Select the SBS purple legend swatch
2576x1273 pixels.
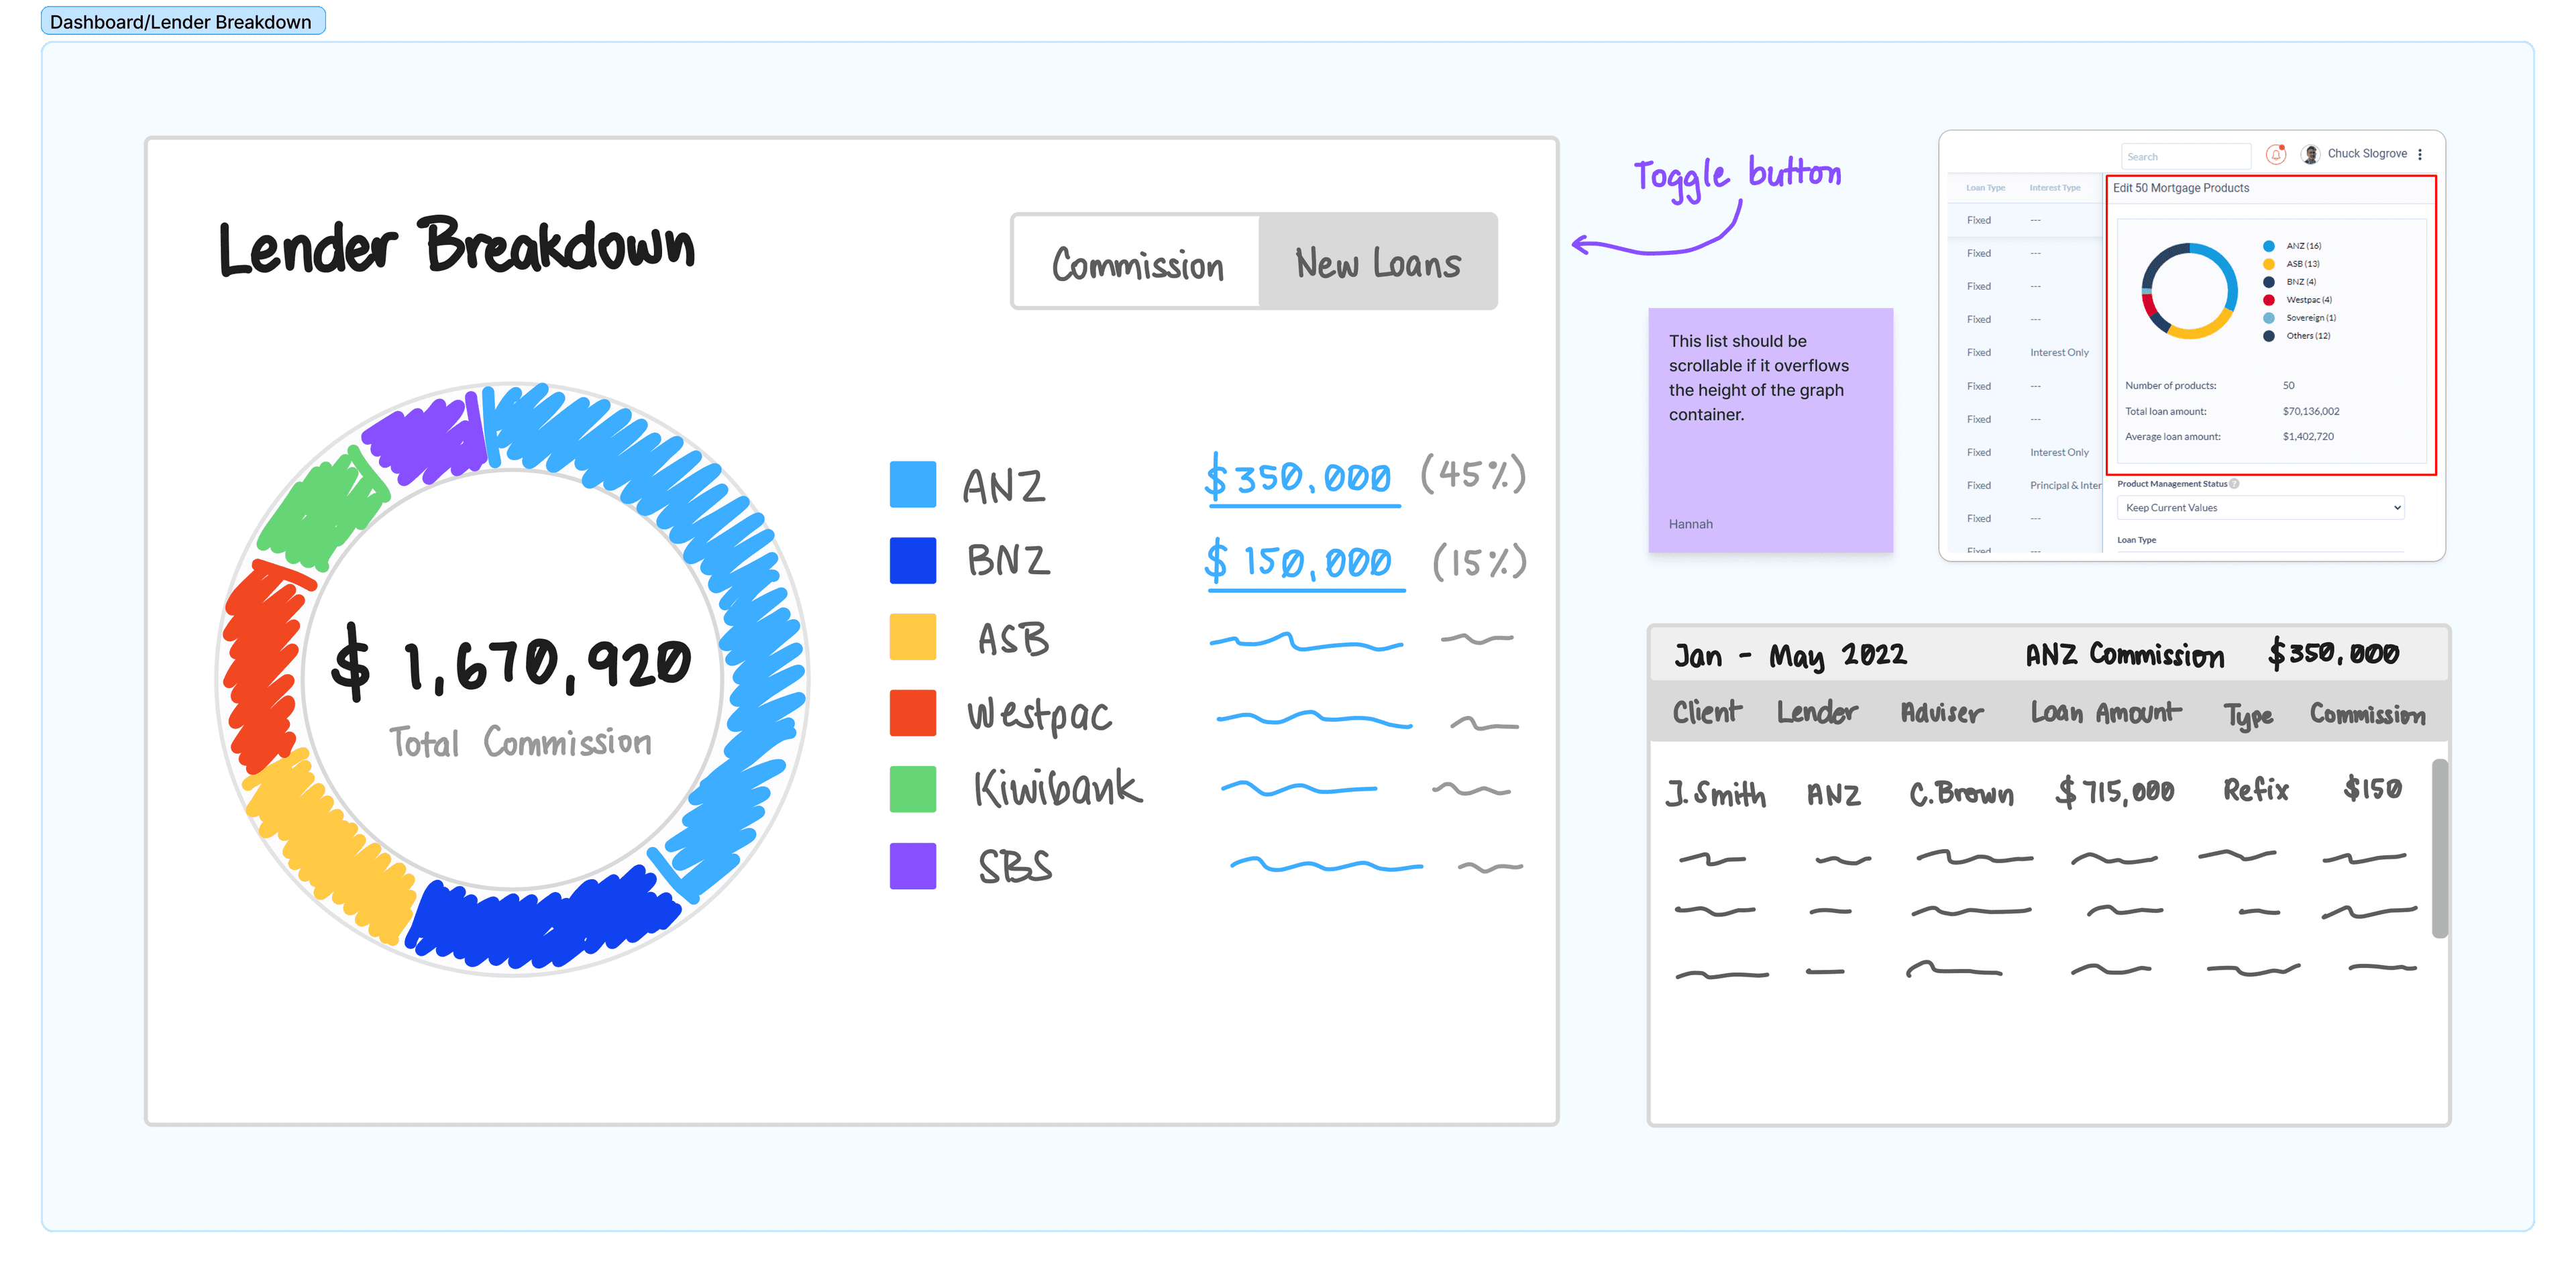[x=913, y=866]
